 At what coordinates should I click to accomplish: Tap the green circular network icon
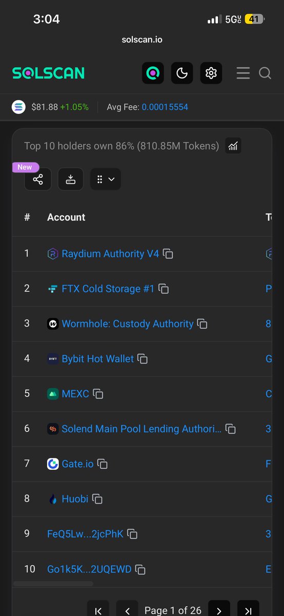pos(153,73)
